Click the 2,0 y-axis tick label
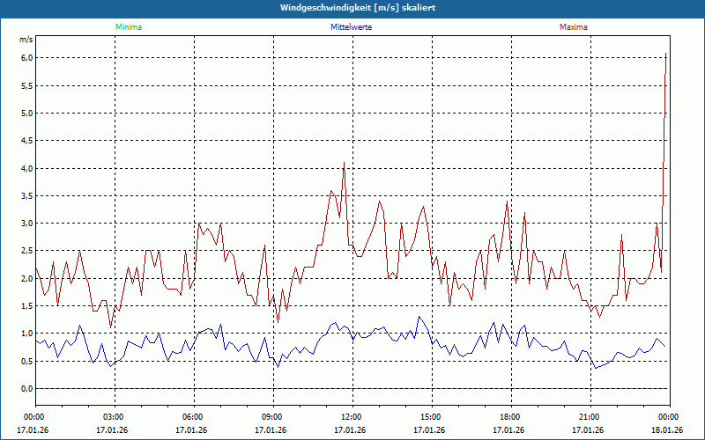This screenshot has height=440, width=705. coord(26,278)
